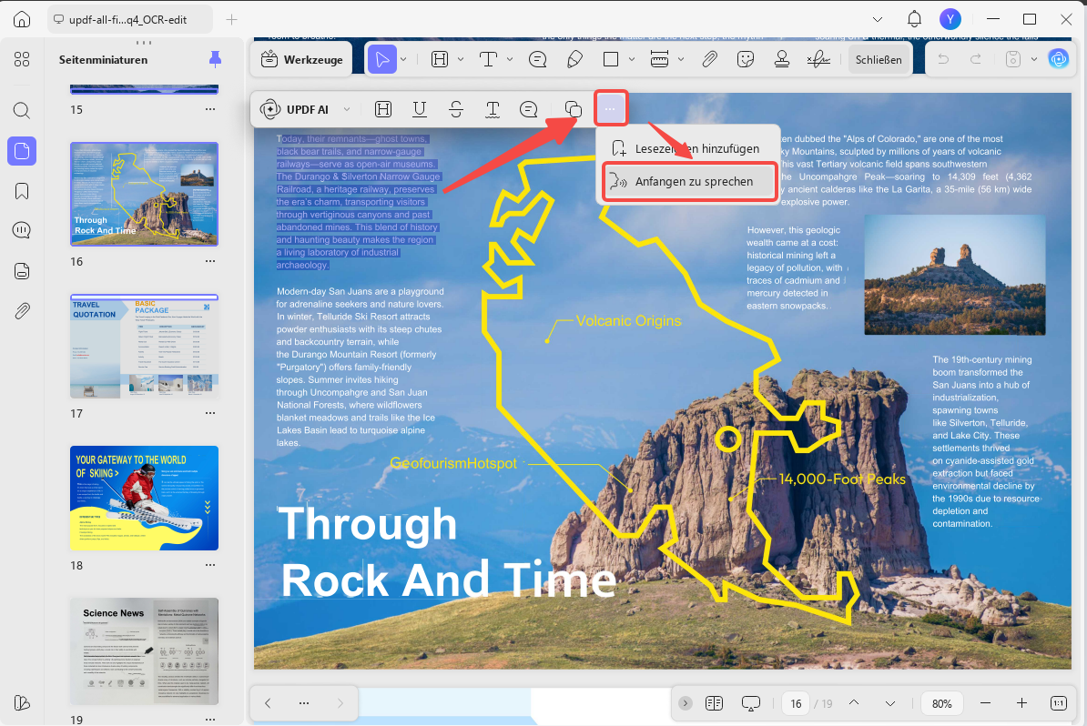Select the measurement ruler tool
1087x726 pixels.
(x=659, y=59)
